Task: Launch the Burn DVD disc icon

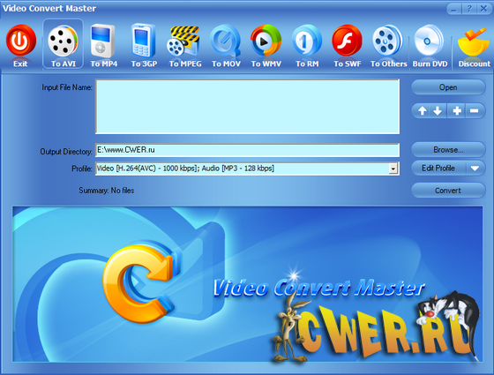Action: coord(429,41)
